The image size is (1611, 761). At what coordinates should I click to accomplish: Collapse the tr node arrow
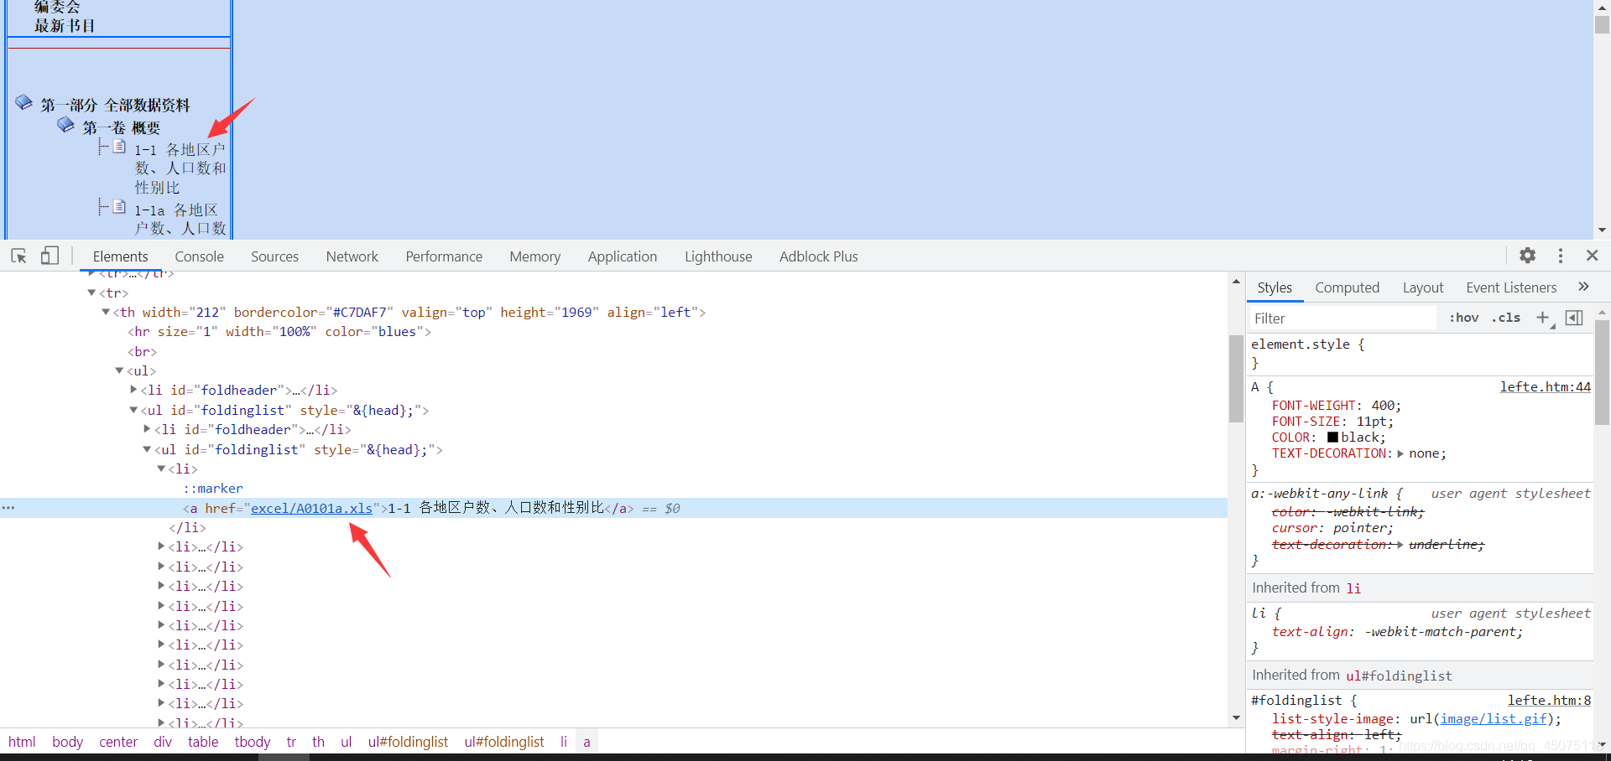tap(91, 292)
